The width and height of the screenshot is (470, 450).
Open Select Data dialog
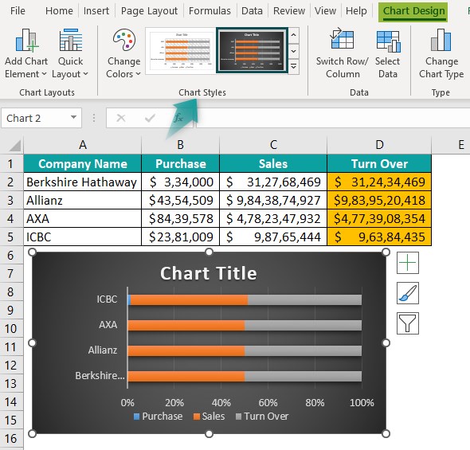(388, 54)
